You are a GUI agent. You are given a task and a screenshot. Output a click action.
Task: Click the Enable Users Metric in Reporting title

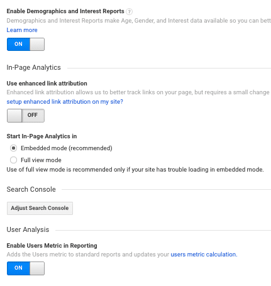pos(52,246)
